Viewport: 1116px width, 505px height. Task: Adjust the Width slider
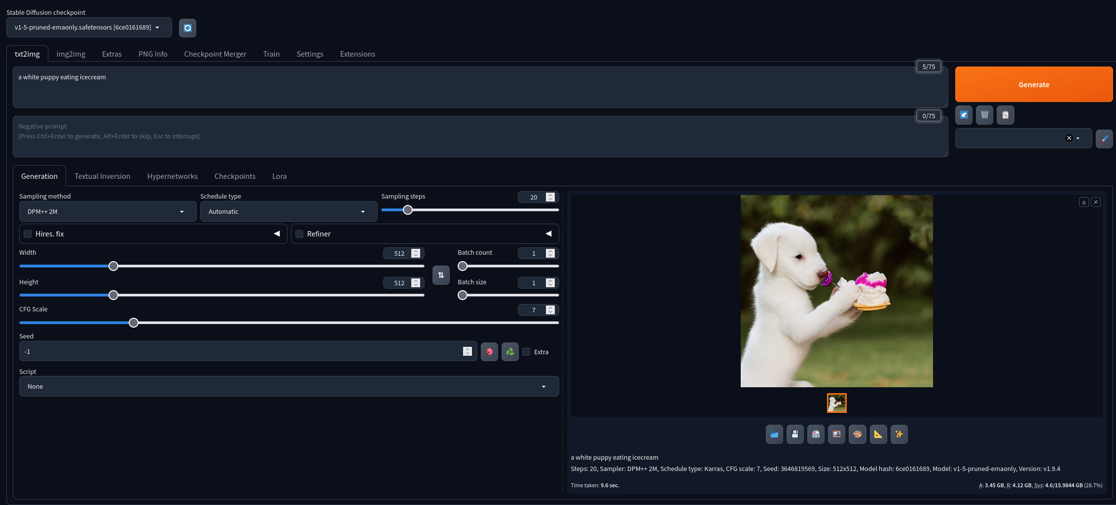[x=221, y=267]
